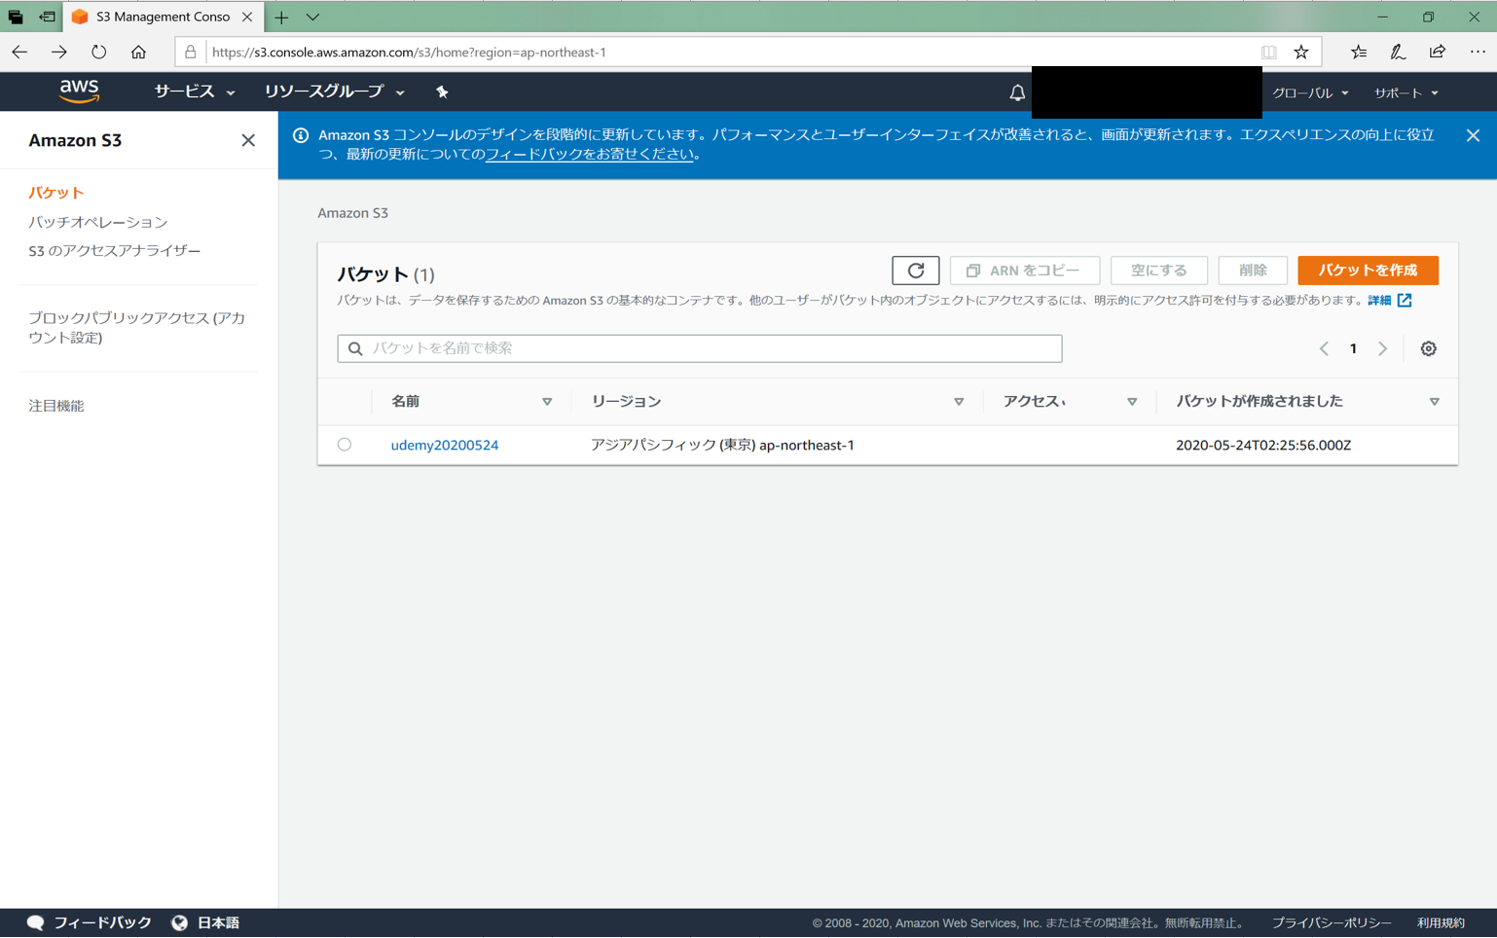Expand the リソースグループ menu

coord(335,91)
